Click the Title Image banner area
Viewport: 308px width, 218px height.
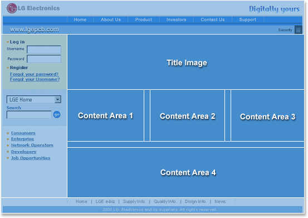[x=186, y=62]
